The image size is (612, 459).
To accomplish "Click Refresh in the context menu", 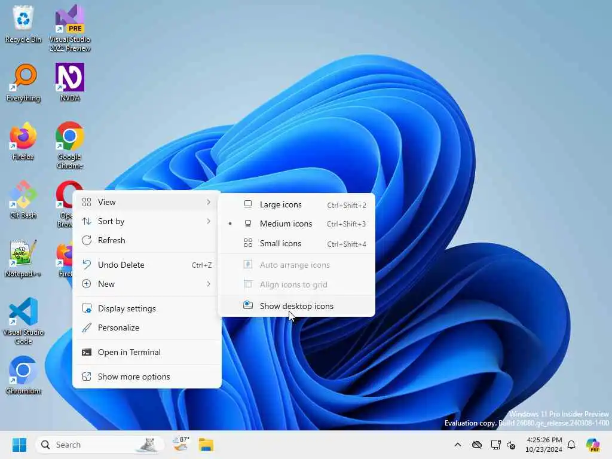I will tap(147, 240).
